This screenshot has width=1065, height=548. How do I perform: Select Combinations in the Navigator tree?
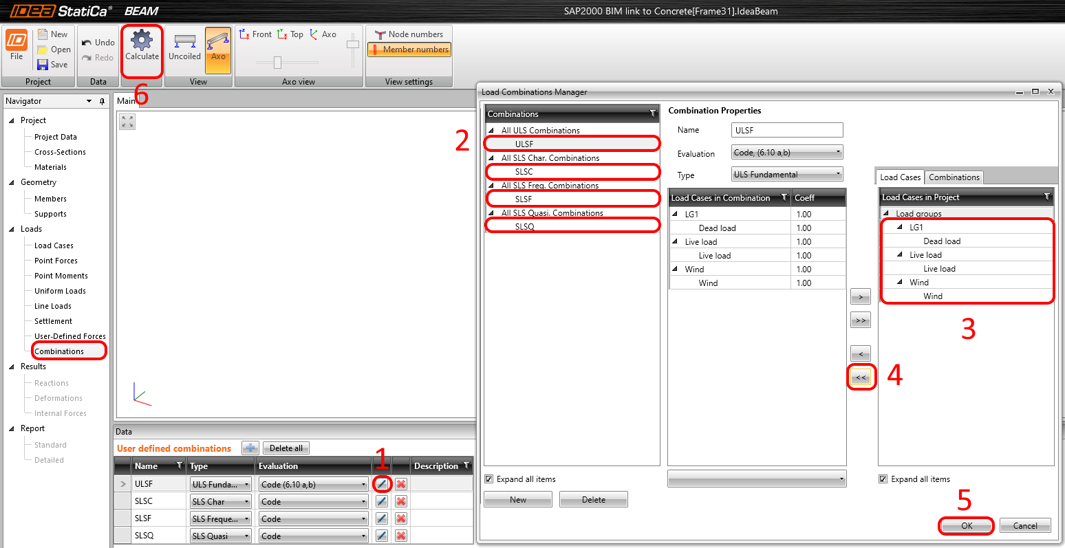click(59, 351)
